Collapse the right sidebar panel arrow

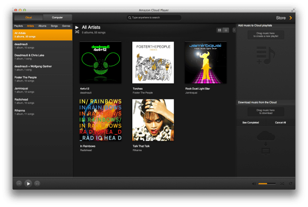234,30
